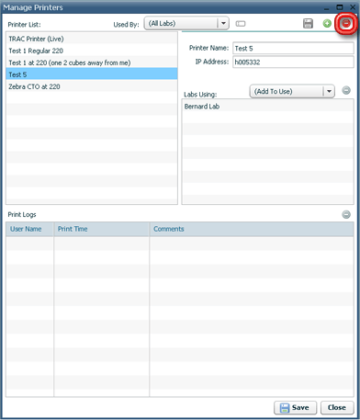Sort by User Name column header
This screenshot has width=360, height=420.
[29, 229]
